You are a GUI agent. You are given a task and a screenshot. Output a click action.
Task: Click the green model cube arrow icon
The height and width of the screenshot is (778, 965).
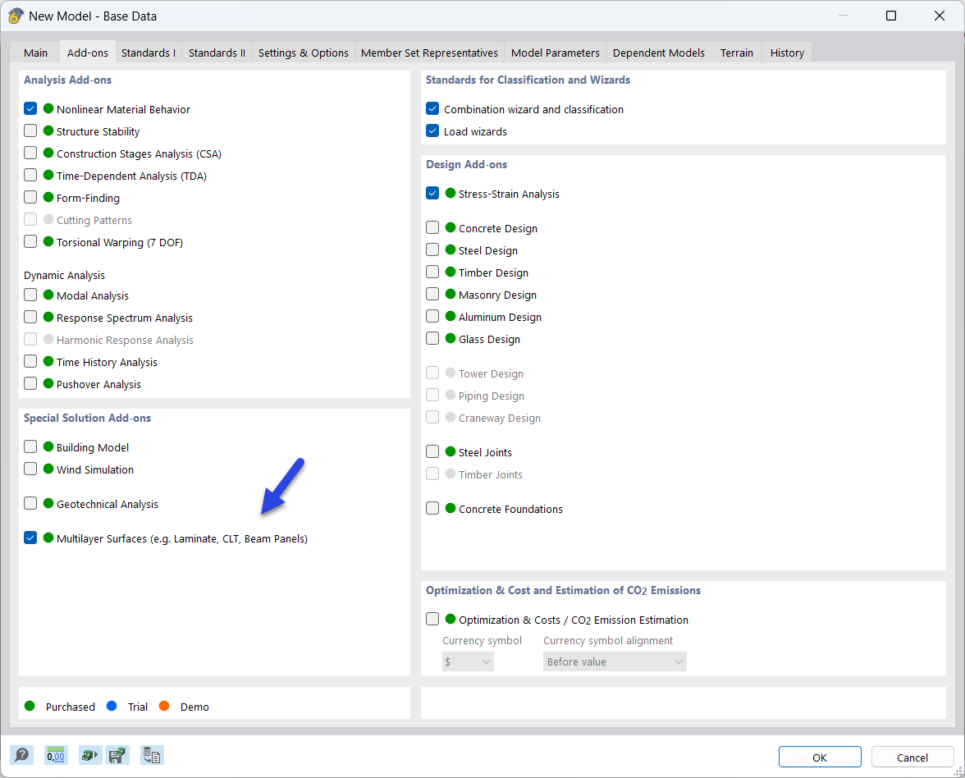pos(89,754)
